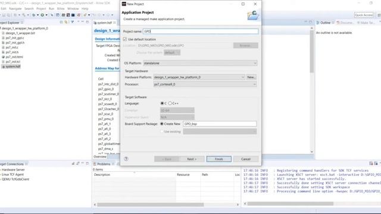Switch to Overview tab at editor bottom
Image resolution: width=381 pixels, height=214 pixels.
[100, 156]
